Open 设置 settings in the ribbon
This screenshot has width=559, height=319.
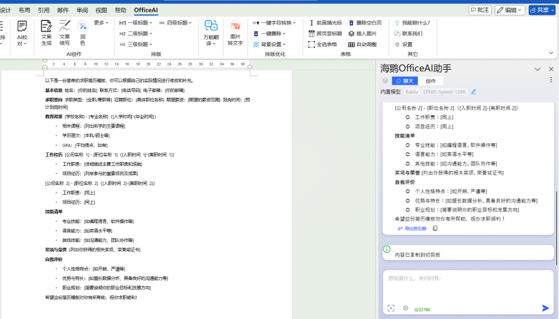point(404,45)
